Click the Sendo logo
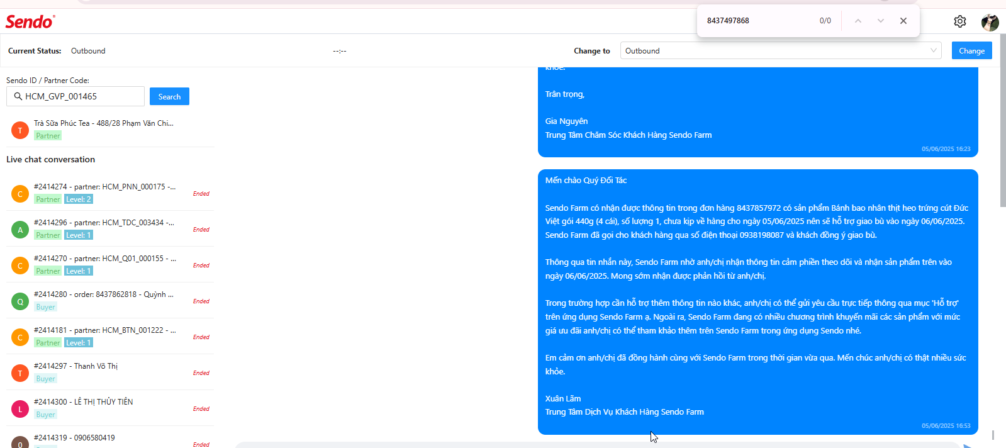The width and height of the screenshot is (1006, 448). (x=30, y=21)
